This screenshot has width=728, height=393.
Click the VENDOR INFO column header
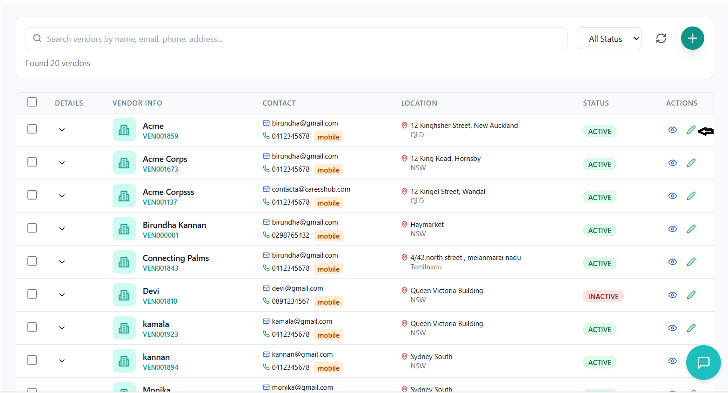137,103
